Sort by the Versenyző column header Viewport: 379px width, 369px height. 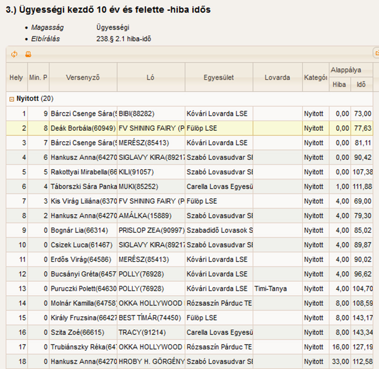(83, 77)
